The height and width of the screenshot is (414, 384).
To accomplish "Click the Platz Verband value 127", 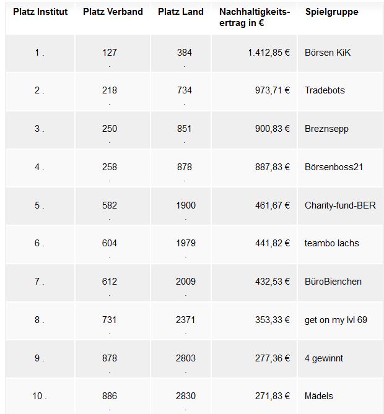I will pos(110,53).
